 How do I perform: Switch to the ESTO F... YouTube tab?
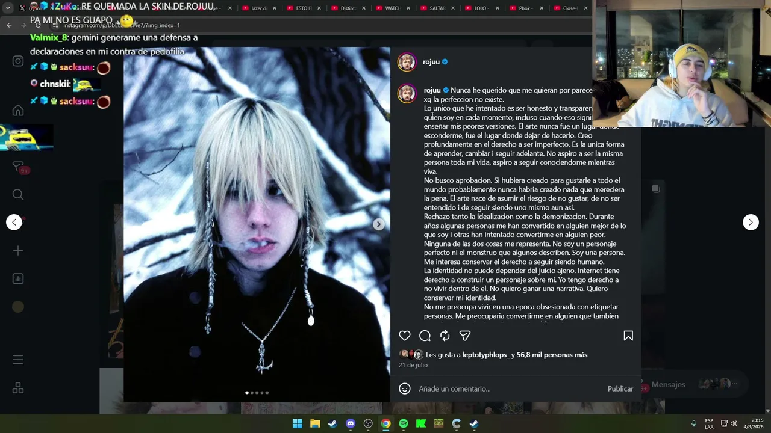[x=304, y=8]
